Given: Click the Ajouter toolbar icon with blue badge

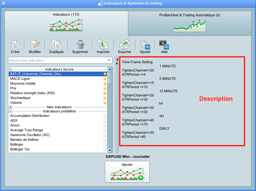Looking at the screenshot, I should click(x=145, y=45).
